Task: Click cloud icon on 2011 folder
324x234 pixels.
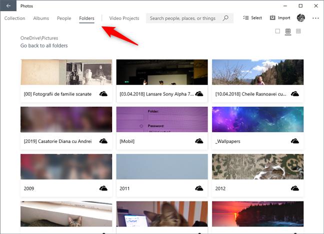Action: point(199,188)
